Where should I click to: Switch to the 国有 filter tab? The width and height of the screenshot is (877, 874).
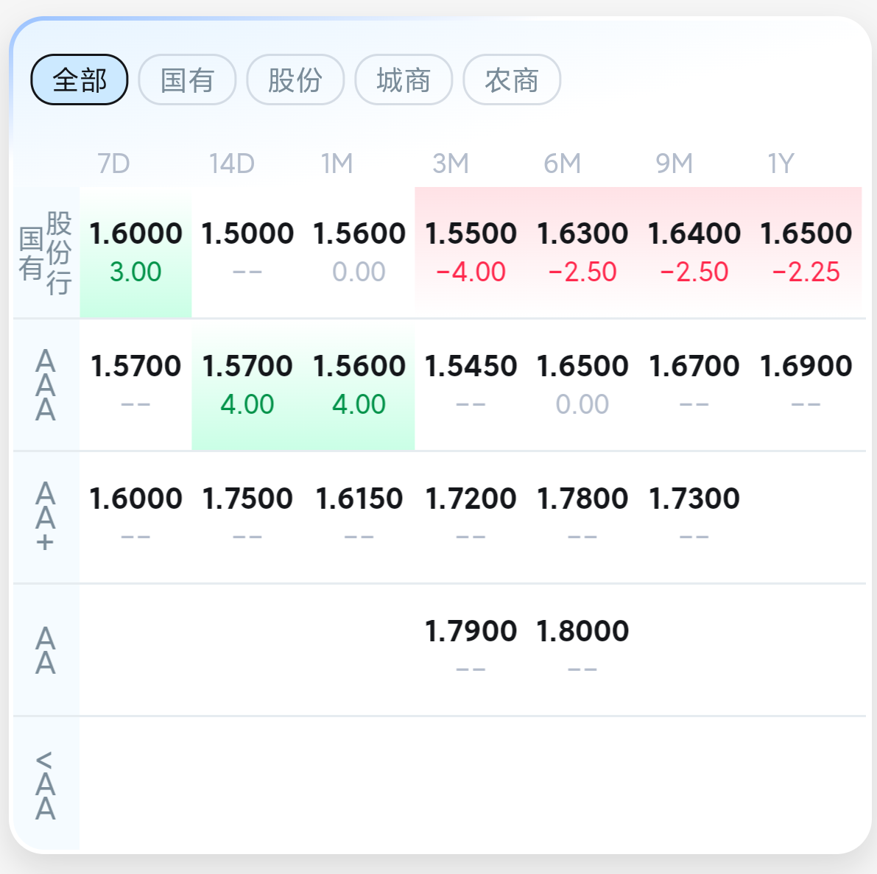(x=187, y=80)
